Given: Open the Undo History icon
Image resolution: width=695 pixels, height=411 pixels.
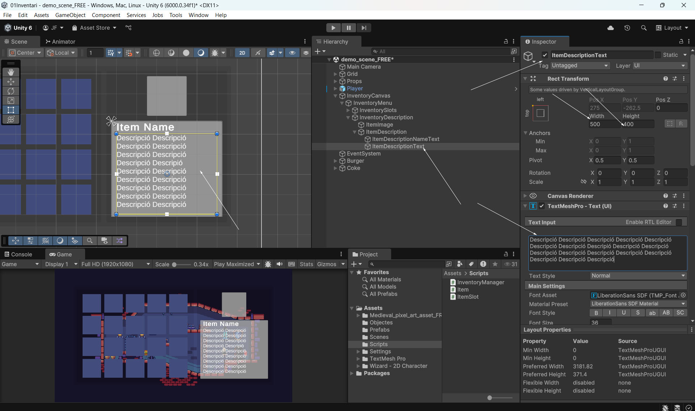Looking at the screenshot, I should pos(627,28).
